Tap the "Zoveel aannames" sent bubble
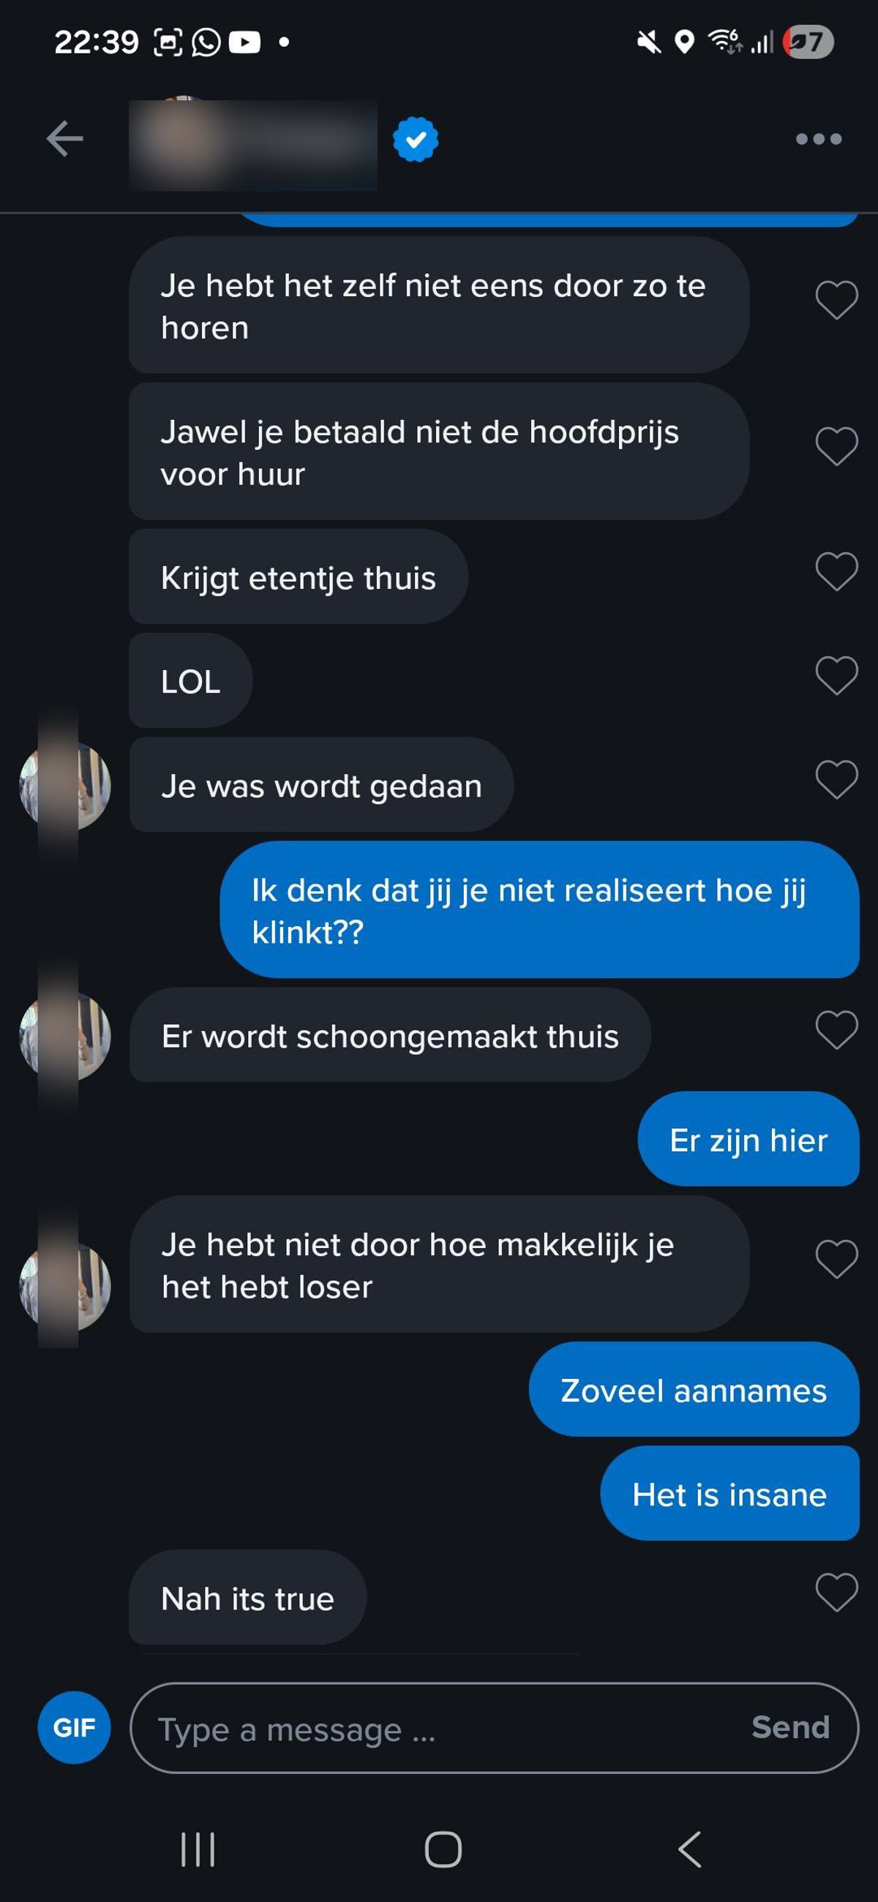This screenshot has width=878, height=1902. (x=694, y=1390)
